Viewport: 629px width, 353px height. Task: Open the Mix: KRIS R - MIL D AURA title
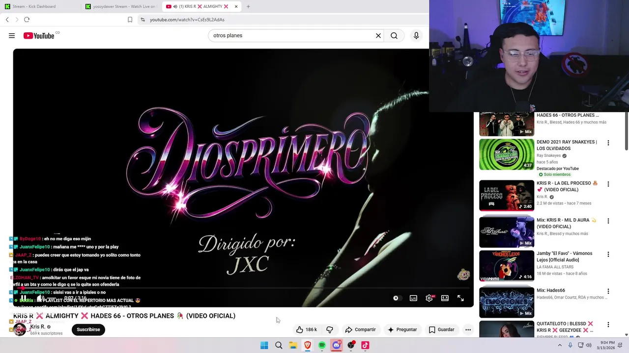[567, 224]
